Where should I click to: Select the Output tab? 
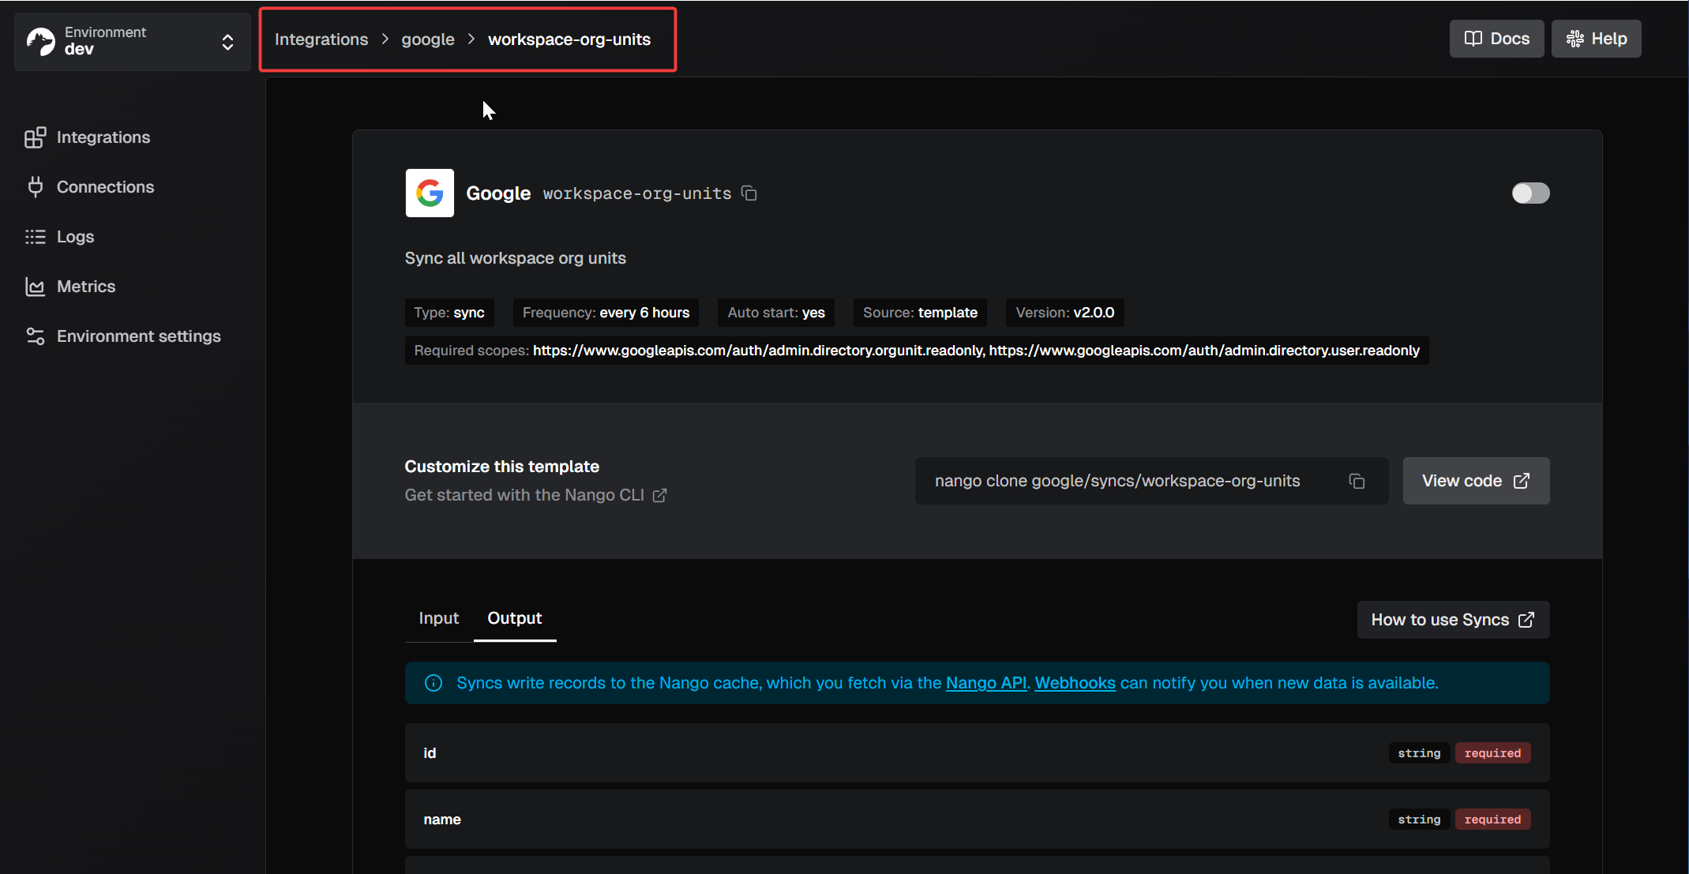514,618
